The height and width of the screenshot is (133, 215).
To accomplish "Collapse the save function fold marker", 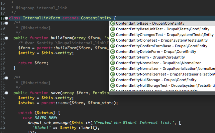I will point(7,92).
